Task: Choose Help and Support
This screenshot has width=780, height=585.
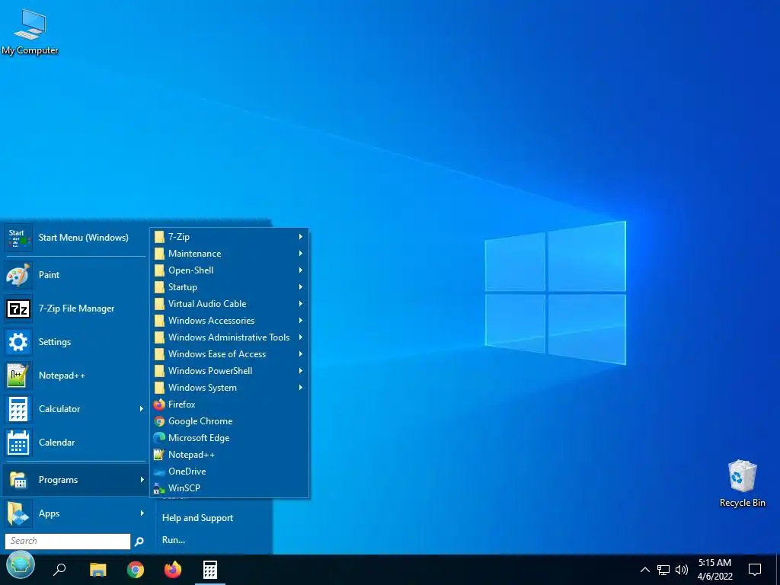Action: pyautogui.click(x=197, y=518)
